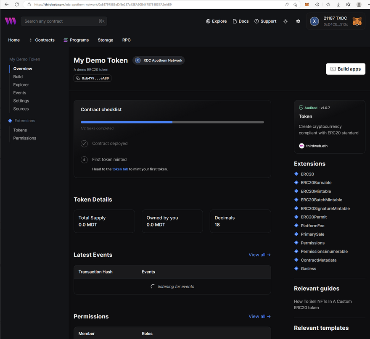
Task: Open the browser favorites star icon
Action: (328, 4)
